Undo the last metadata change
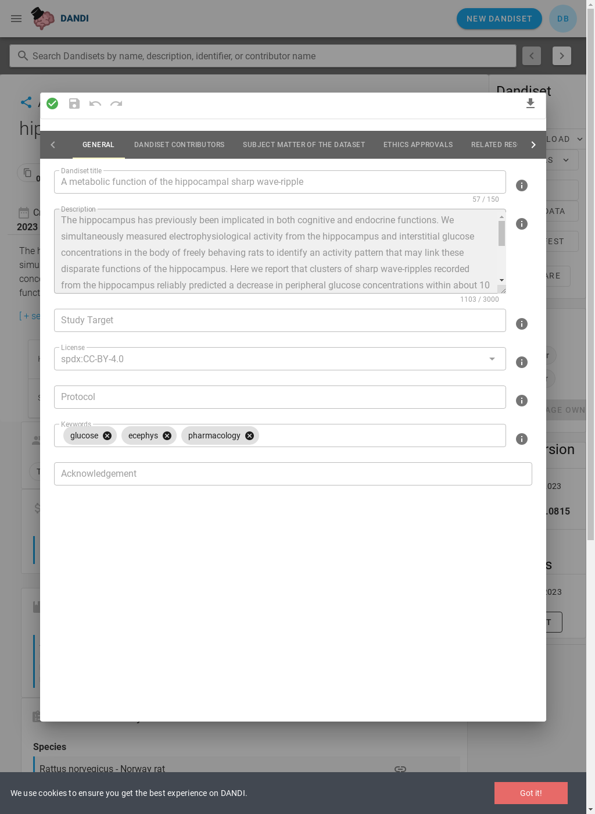The width and height of the screenshot is (595, 814). point(95,103)
